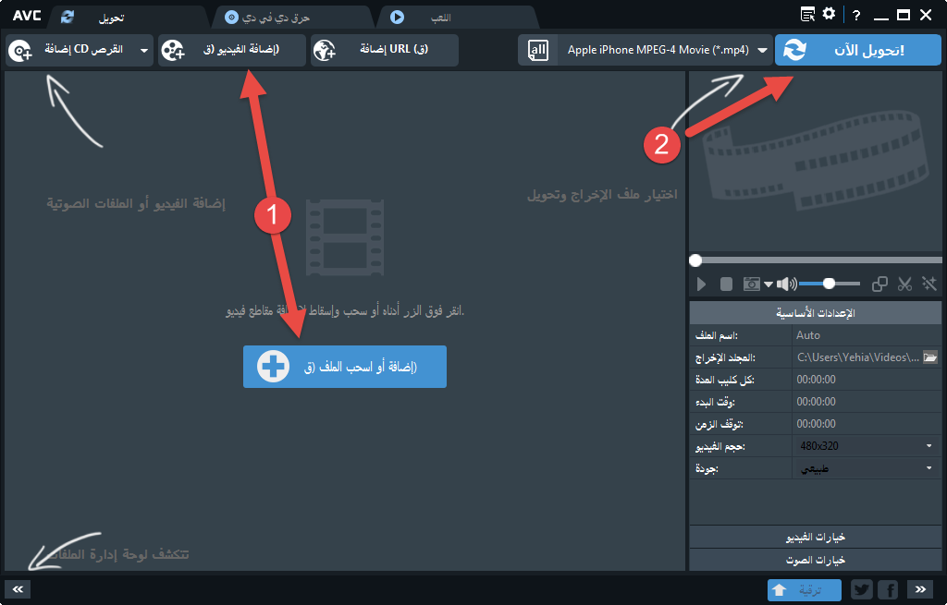The height and width of the screenshot is (605, 947).
Task: Switch to the حرق دي في دي burn DVD tab
Action: pos(293,18)
